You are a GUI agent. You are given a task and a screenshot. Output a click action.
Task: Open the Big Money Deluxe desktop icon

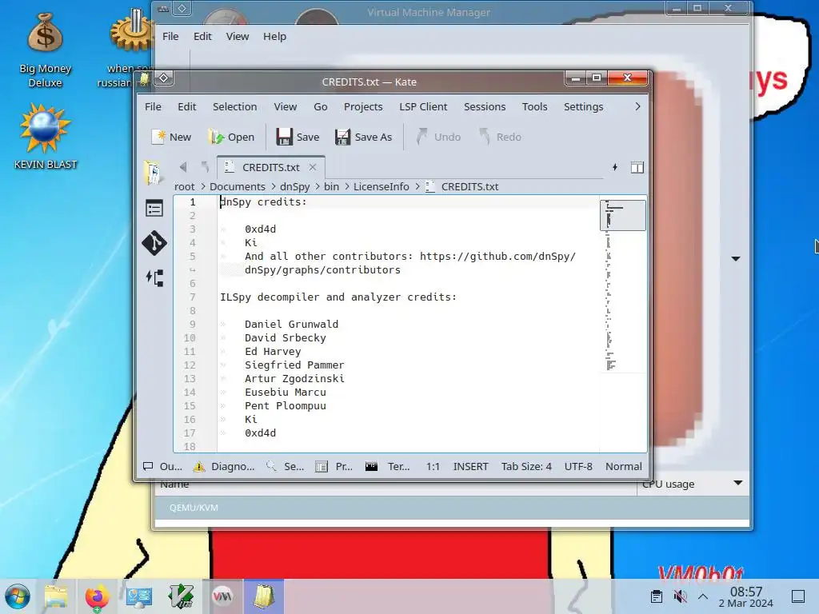(x=45, y=51)
